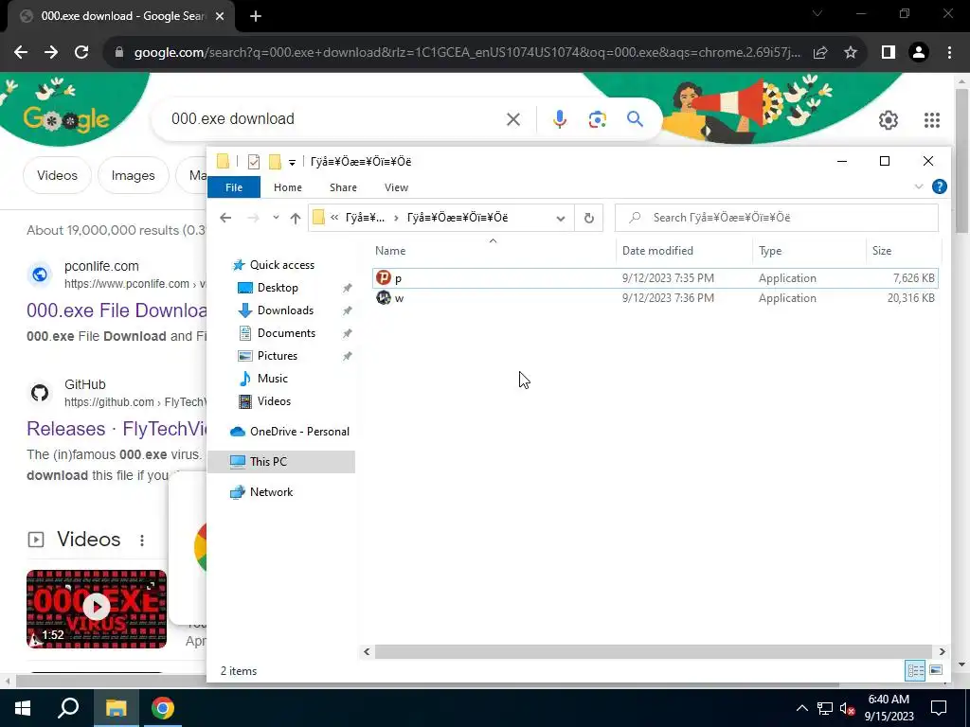Viewport: 970px width, 727px height.
Task: Open Explorer help question mark icon
Action: [x=939, y=186]
